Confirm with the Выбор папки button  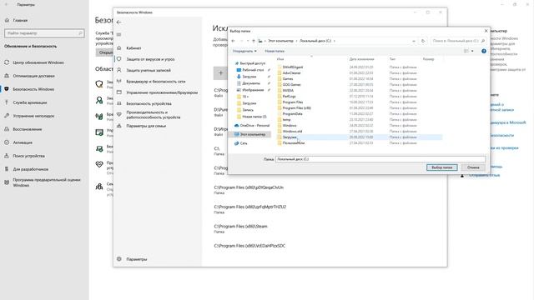click(x=441, y=167)
